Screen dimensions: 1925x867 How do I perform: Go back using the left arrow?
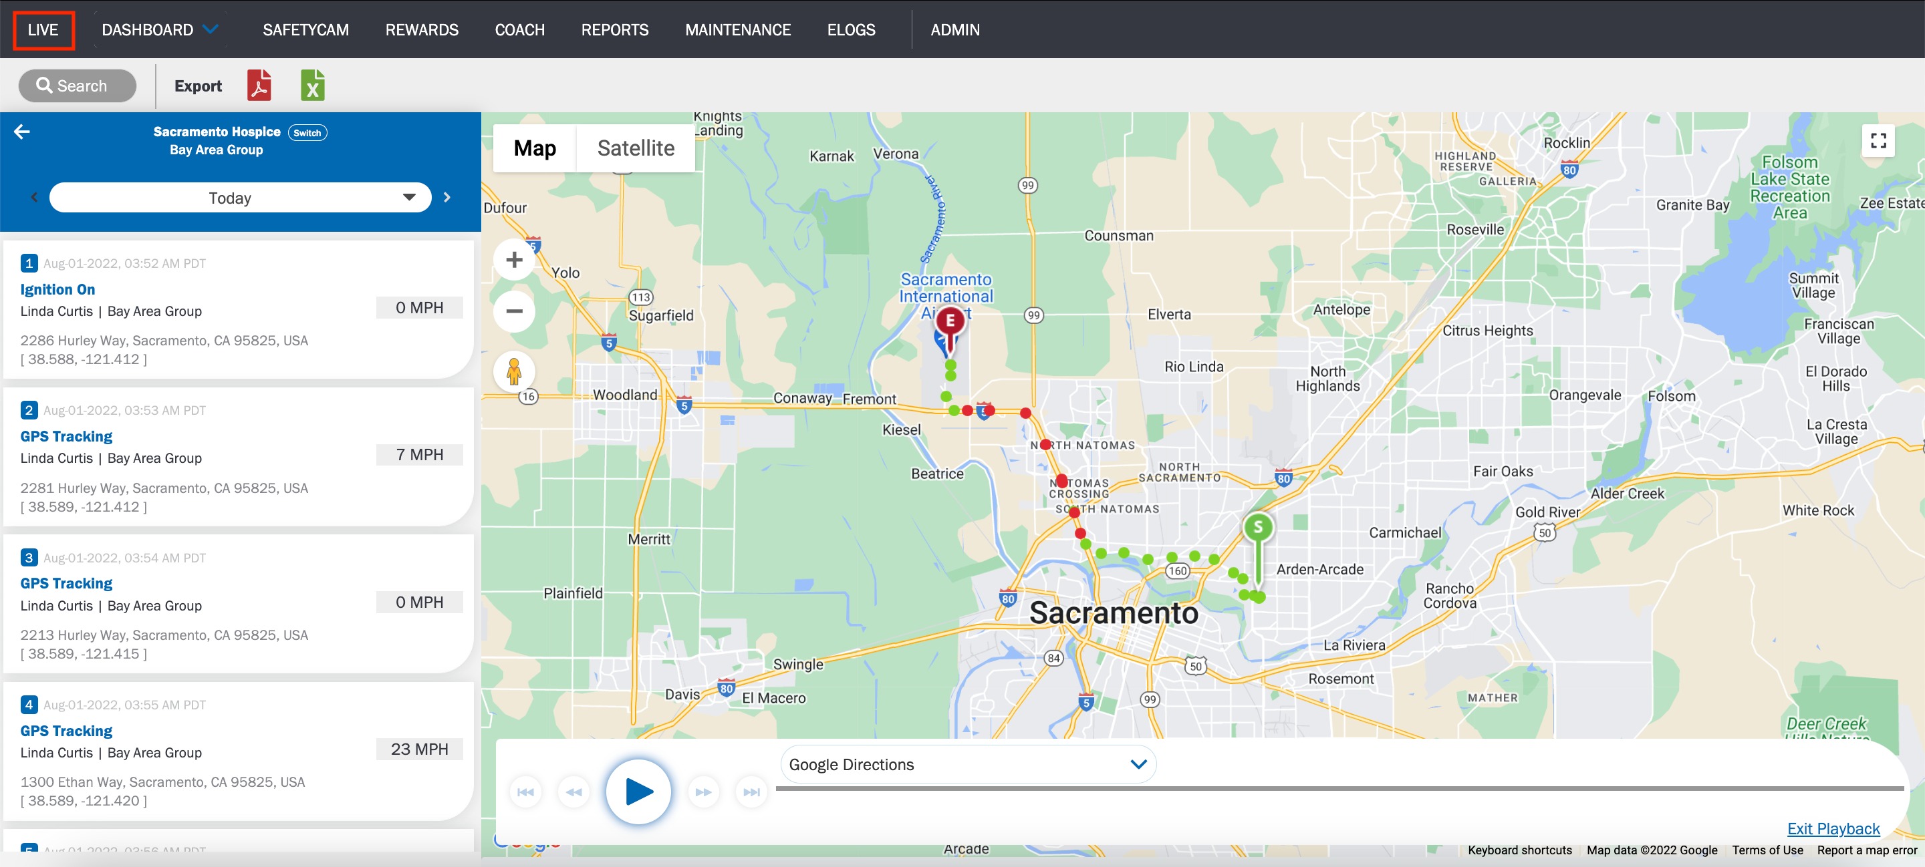[21, 132]
